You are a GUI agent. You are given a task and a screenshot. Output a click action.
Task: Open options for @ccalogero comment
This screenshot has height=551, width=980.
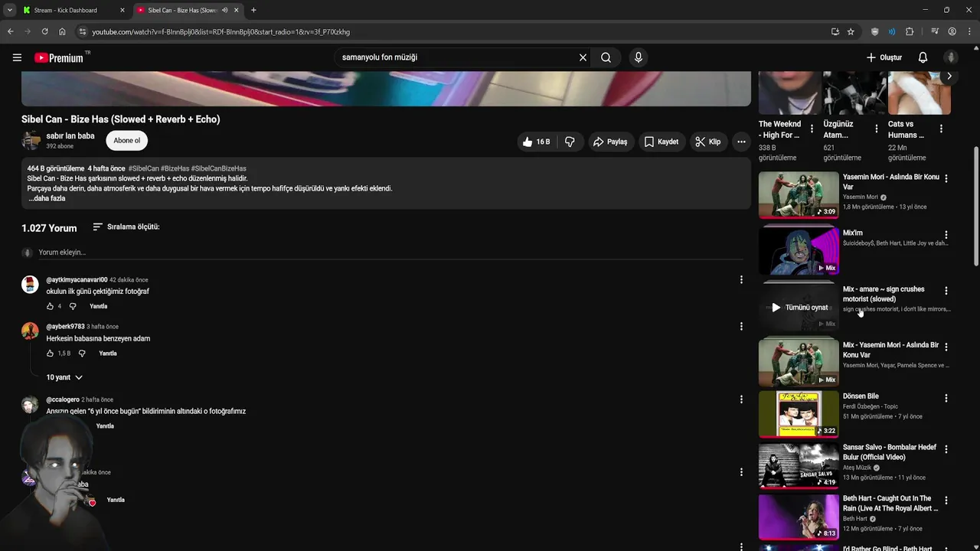(741, 399)
